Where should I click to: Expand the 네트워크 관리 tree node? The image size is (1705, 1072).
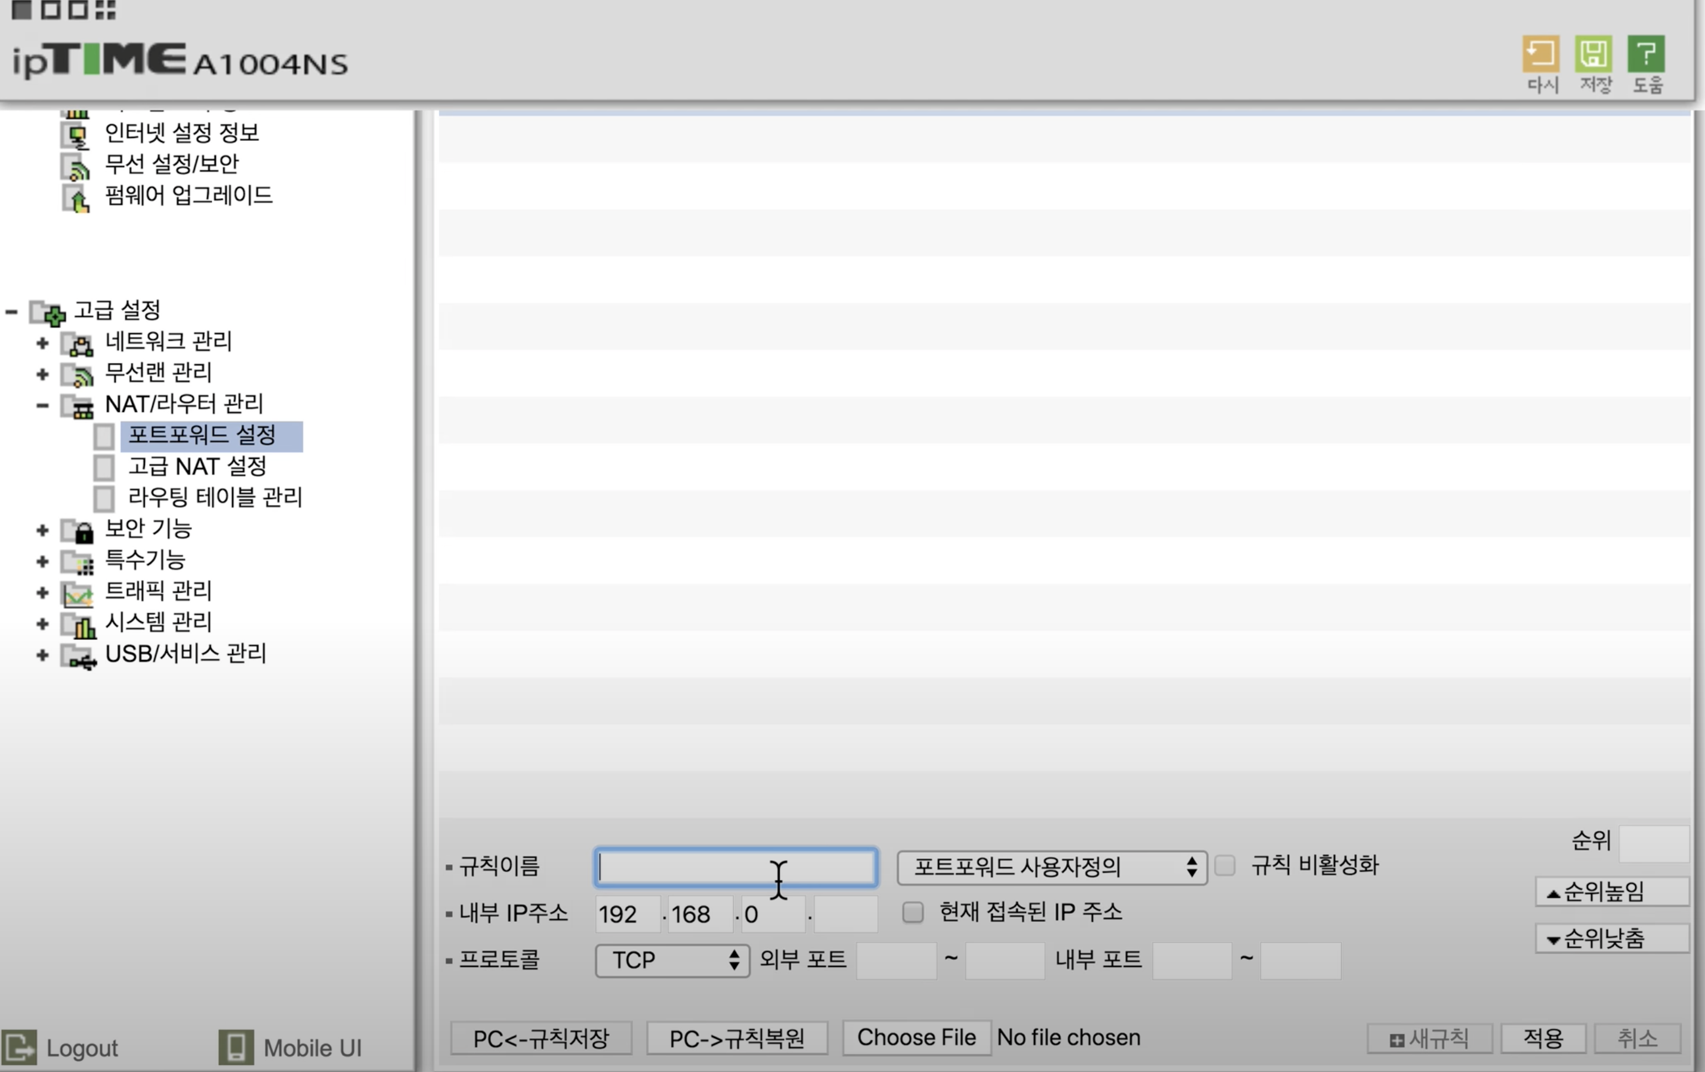(42, 343)
